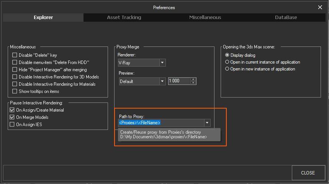
Task: Click the CLOSE button
Action: (x=308, y=173)
